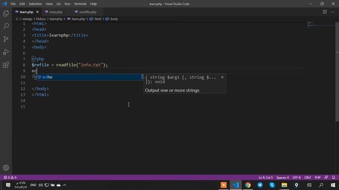
Task: Click the <?php opening tag line
Action: [x=38, y=59]
